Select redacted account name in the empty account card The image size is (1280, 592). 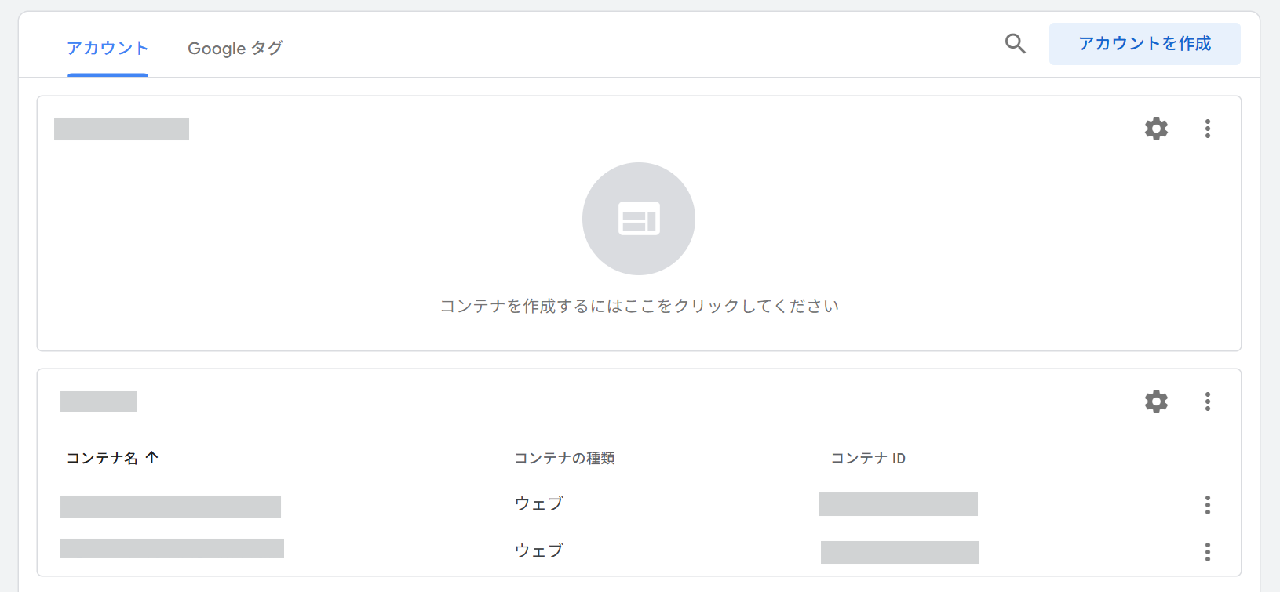tap(122, 129)
